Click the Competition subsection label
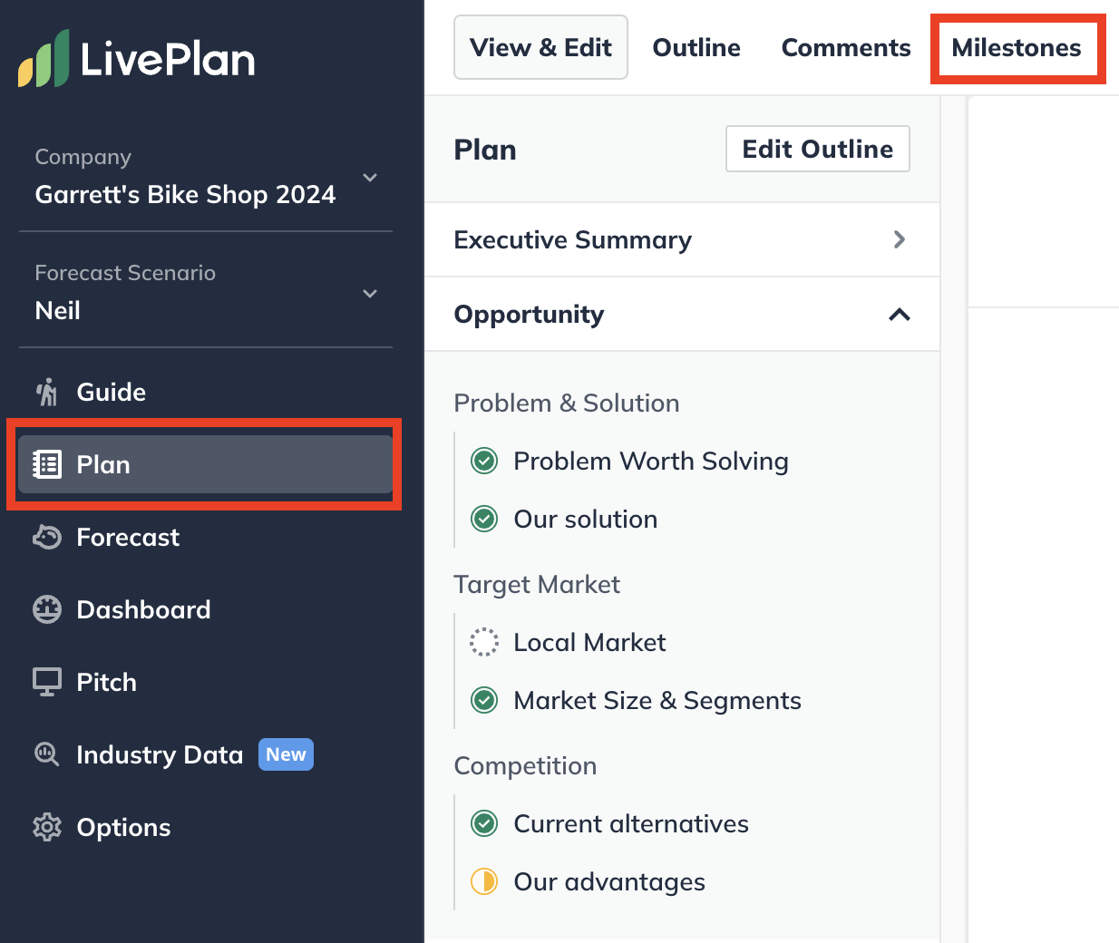 (x=525, y=765)
